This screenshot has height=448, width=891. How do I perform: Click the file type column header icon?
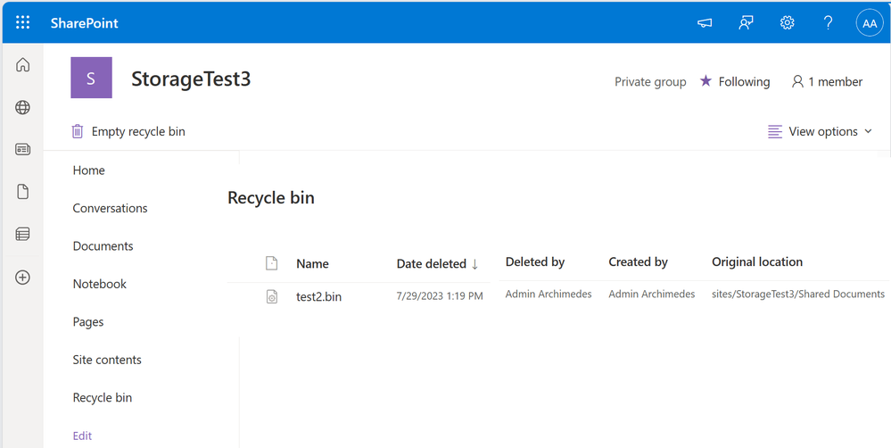[x=272, y=263]
